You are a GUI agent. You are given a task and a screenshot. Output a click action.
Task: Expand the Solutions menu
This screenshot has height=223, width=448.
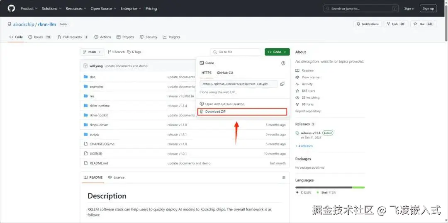click(x=51, y=9)
